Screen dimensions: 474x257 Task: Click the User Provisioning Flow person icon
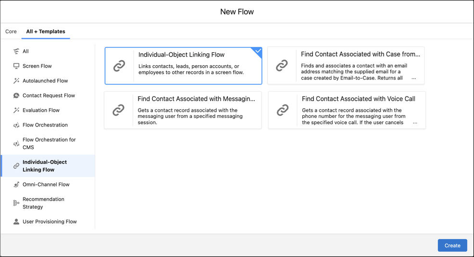tap(16, 222)
